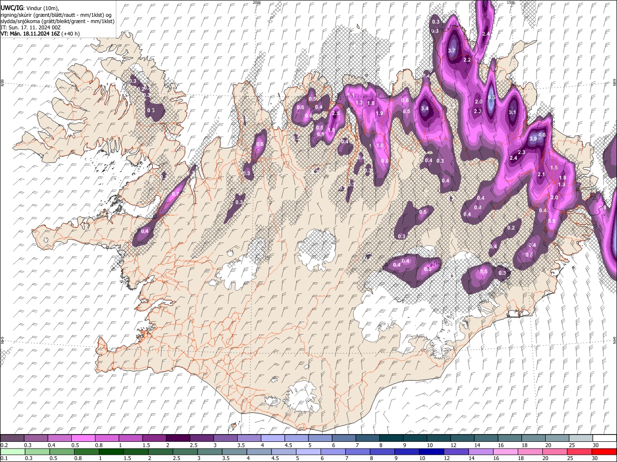617x462 pixels.
Task: Click the 0.9 snowfall value on the map
Action: [551, 221]
